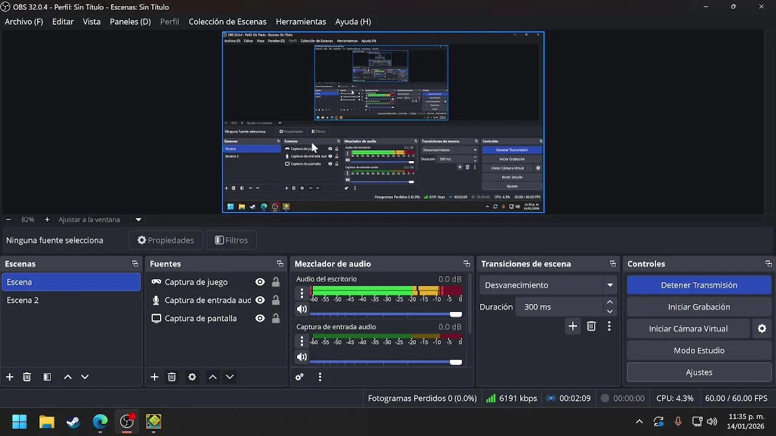This screenshot has width=776, height=436.
Task: Move the scene up in the Escenas panel
Action: 68,377
